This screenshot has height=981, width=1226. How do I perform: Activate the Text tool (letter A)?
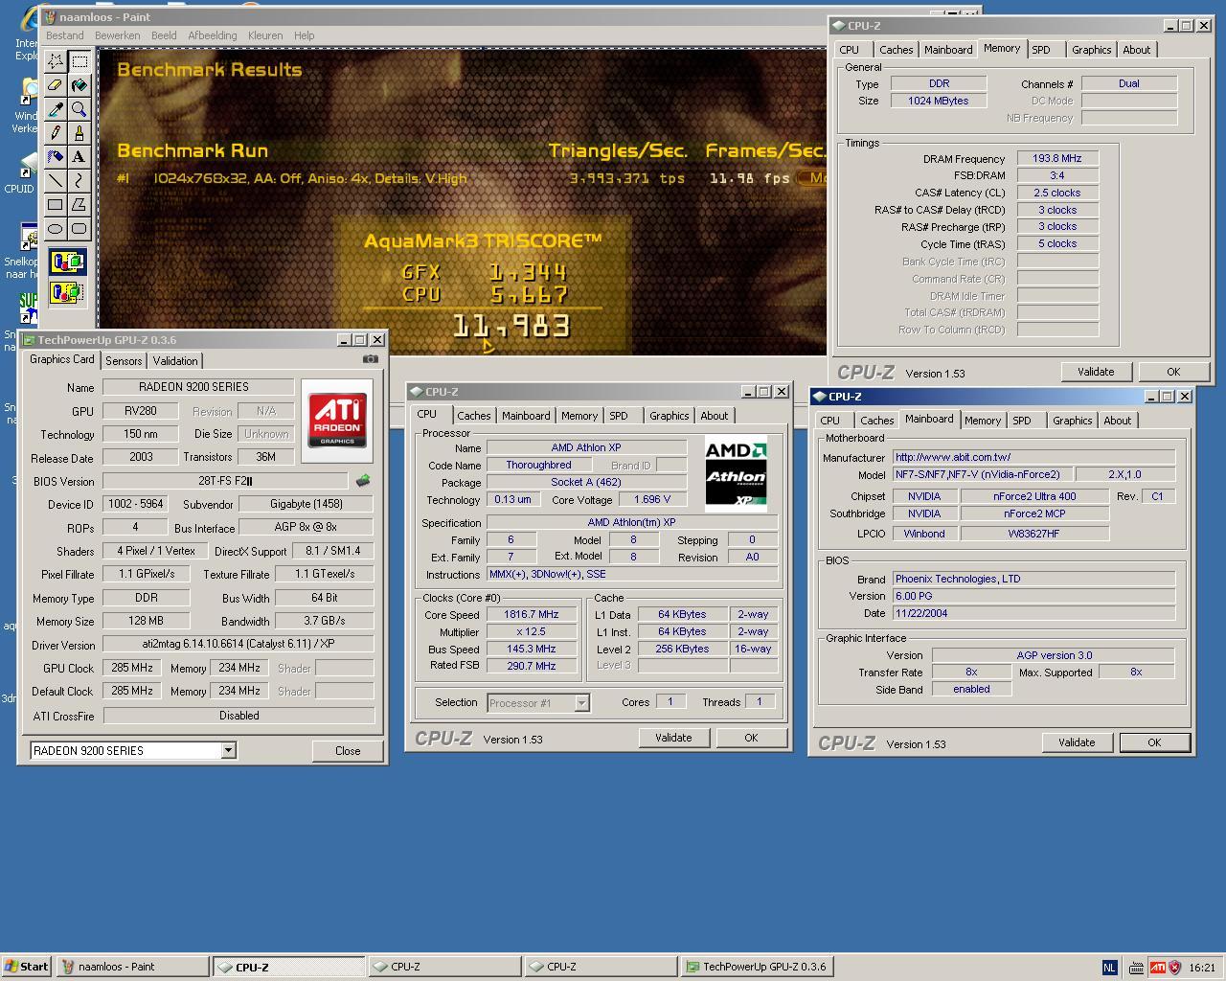pyautogui.click(x=79, y=156)
